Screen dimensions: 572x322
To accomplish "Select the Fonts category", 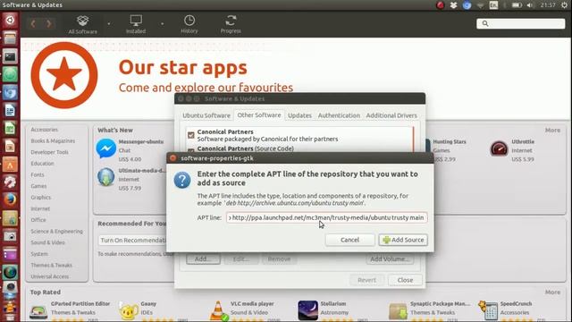I will [38, 175].
